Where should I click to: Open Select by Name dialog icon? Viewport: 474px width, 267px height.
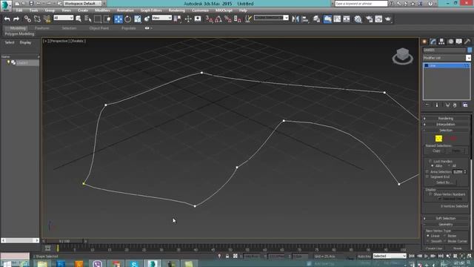click(x=88, y=19)
